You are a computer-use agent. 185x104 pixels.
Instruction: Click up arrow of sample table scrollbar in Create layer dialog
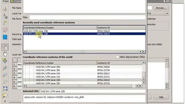[x=167, y=60]
